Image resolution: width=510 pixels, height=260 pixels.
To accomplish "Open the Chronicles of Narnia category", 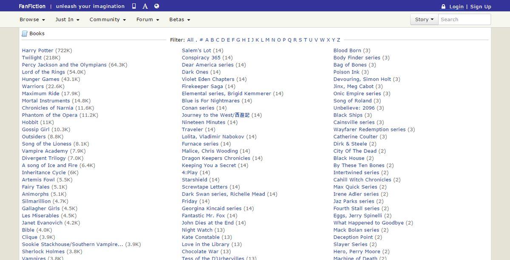I will click(48, 108).
